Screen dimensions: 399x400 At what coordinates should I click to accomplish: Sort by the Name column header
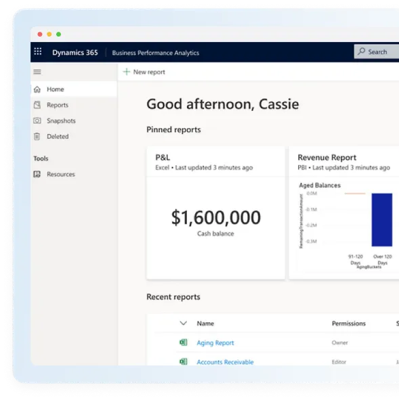(205, 324)
